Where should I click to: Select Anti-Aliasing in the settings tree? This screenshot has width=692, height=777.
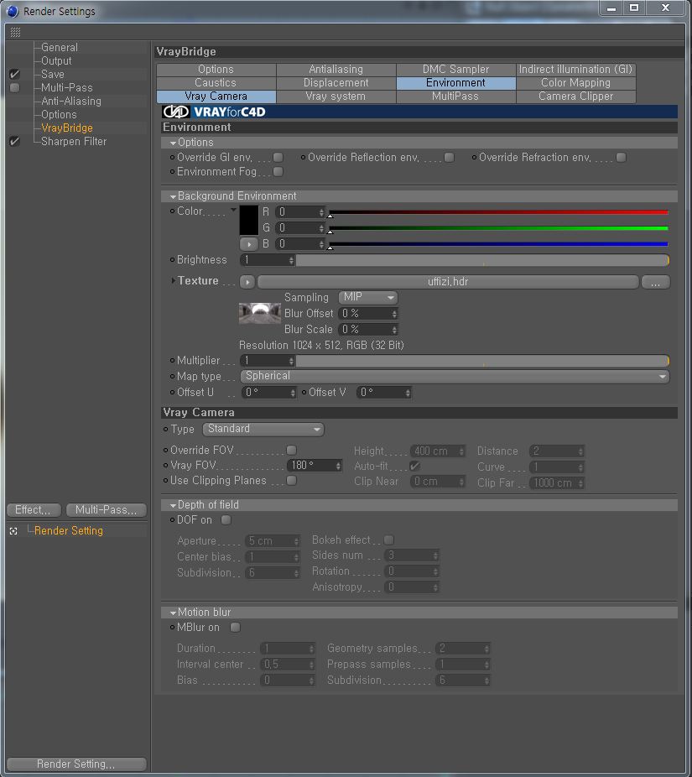coord(71,101)
